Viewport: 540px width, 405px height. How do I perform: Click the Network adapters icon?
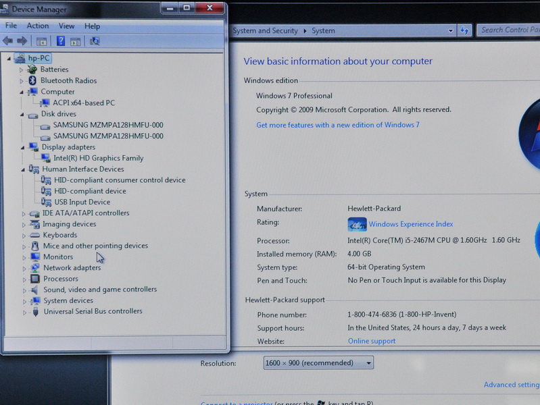pyautogui.click(x=35, y=267)
